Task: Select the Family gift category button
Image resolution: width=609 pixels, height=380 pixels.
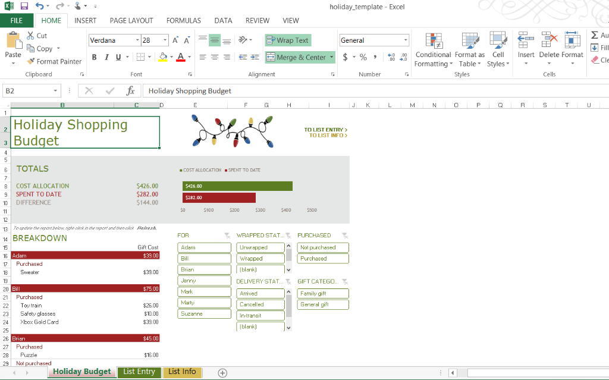Action: pos(323,293)
